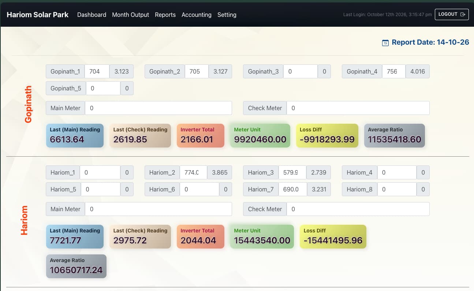
Task: Click the Gopinath_4 computed value 4.016
Action: (418, 71)
